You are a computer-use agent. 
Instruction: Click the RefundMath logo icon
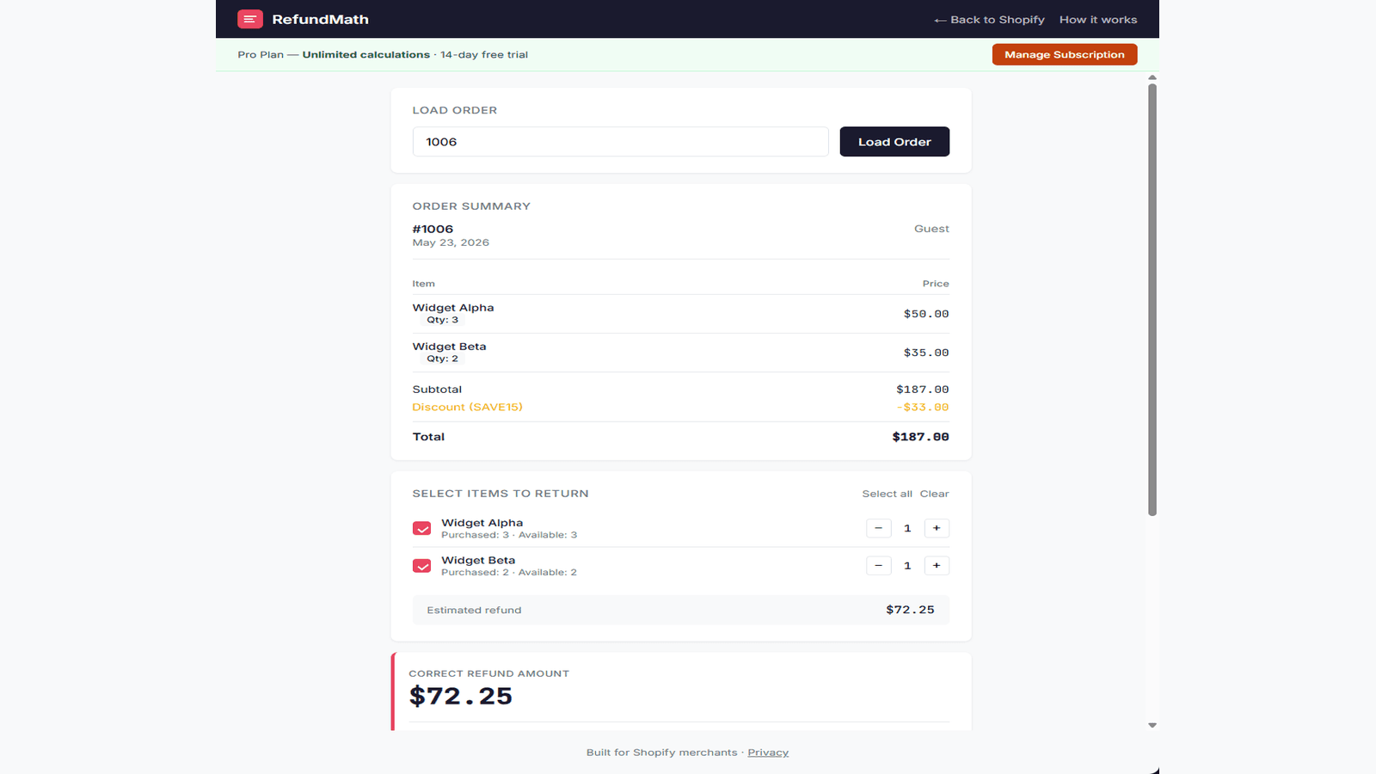point(250,19)
